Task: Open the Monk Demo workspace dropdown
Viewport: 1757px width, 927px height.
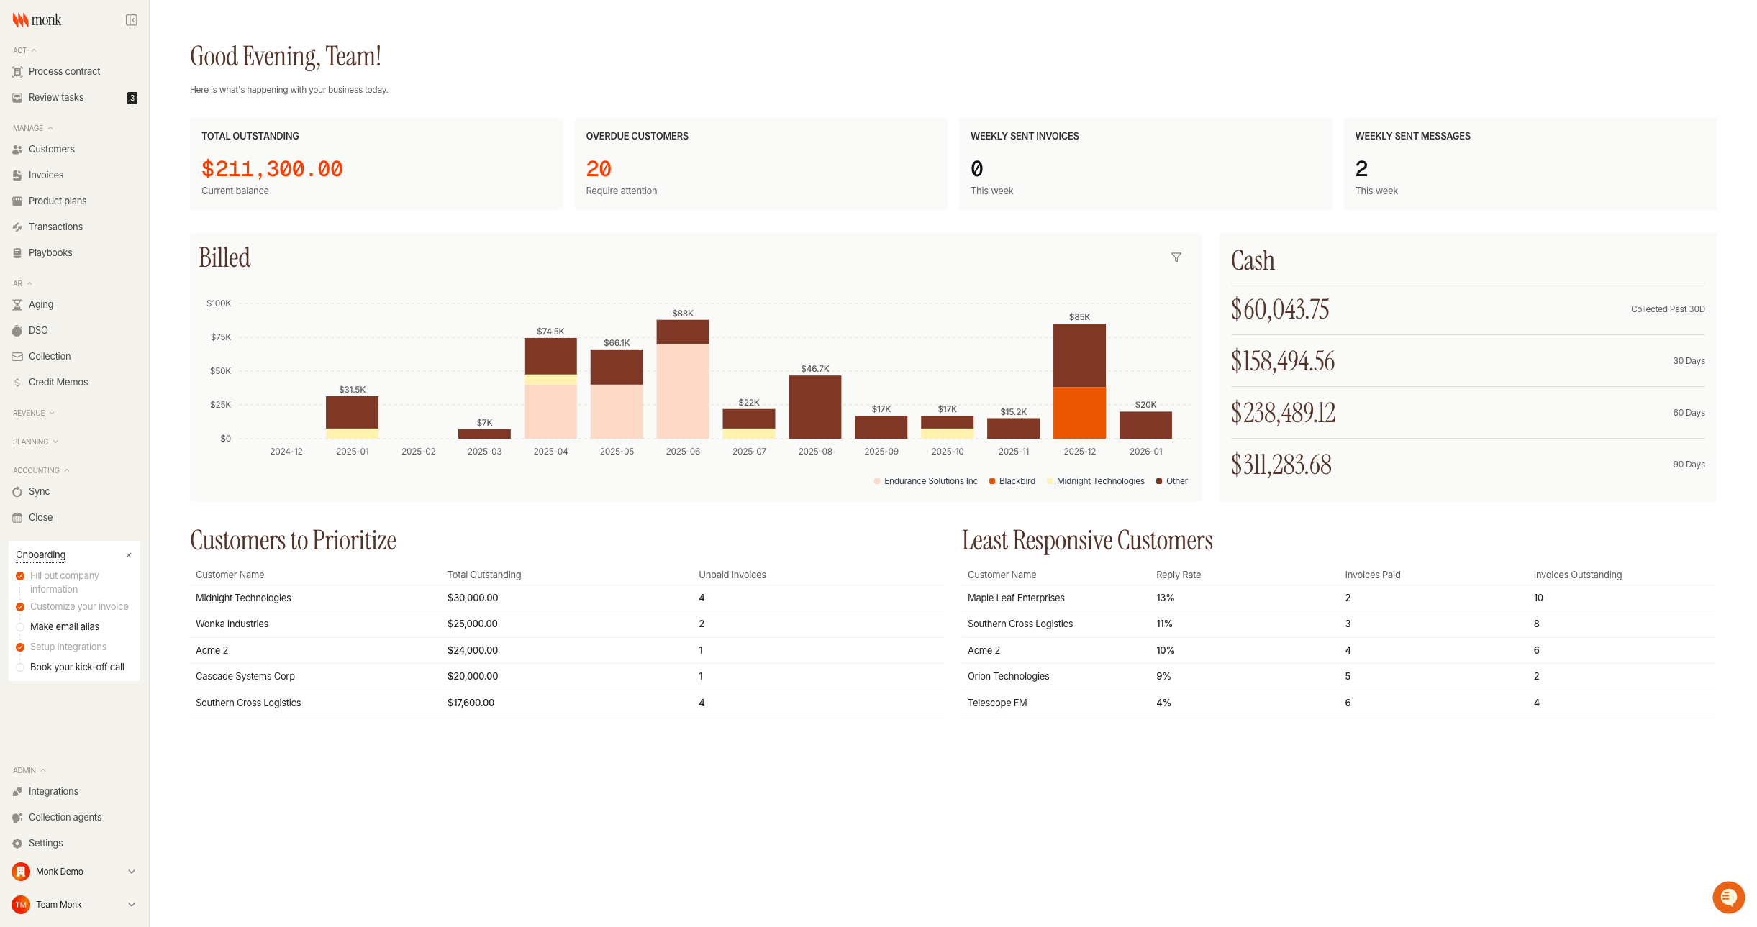Action: tap(131, 871)
